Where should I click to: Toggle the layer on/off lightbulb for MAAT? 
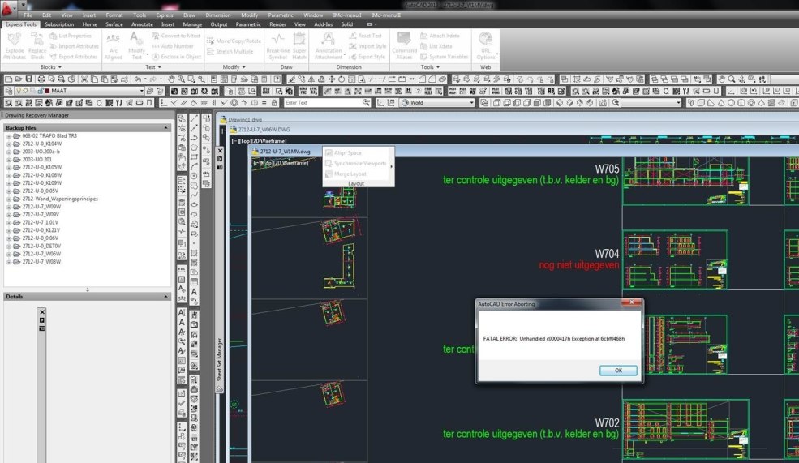point(19,91)
